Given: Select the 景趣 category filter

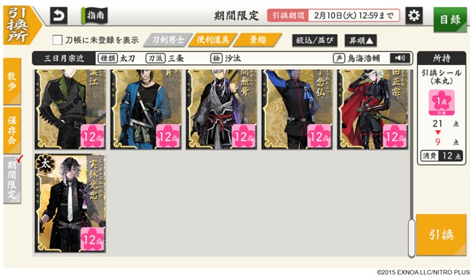Looking at the screenshot, I should (x=257, y=40).
